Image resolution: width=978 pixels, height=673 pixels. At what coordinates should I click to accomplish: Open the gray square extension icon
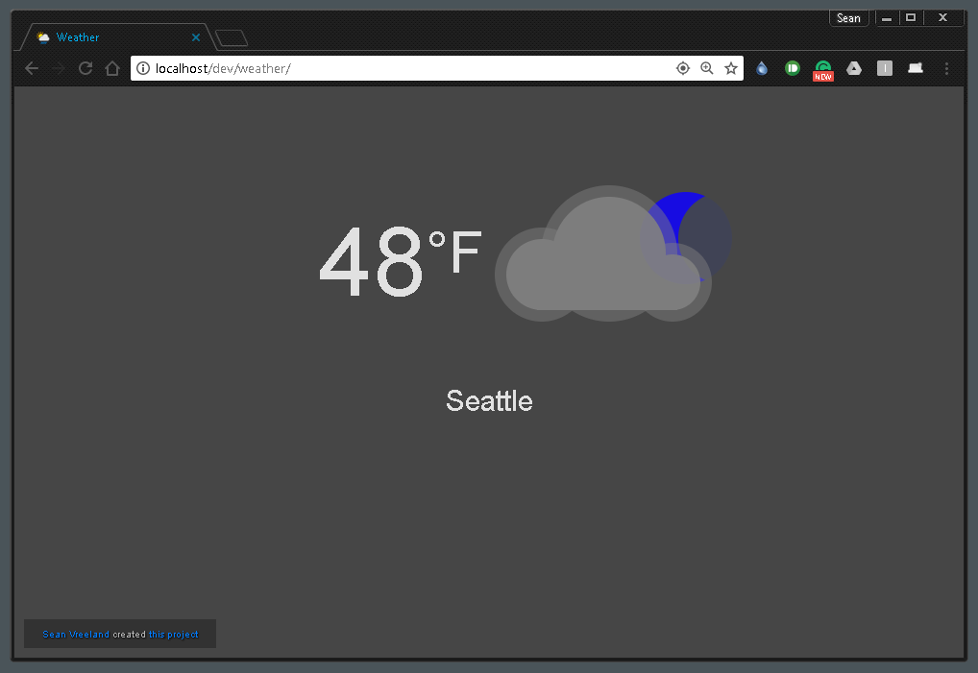click(x=885, y=68)
